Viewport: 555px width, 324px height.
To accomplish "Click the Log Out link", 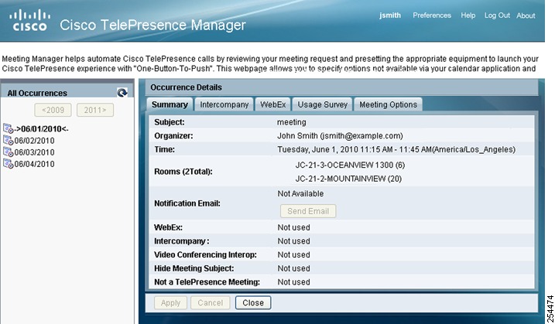I will coord(497,15).
